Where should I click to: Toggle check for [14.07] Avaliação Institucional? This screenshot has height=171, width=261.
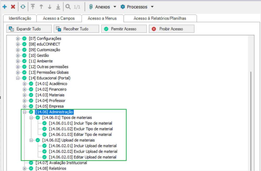[31, 163]
